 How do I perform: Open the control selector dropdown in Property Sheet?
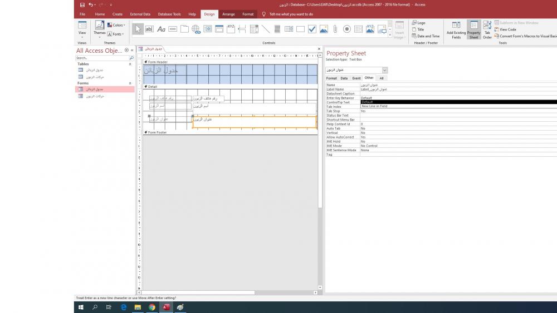384,70
